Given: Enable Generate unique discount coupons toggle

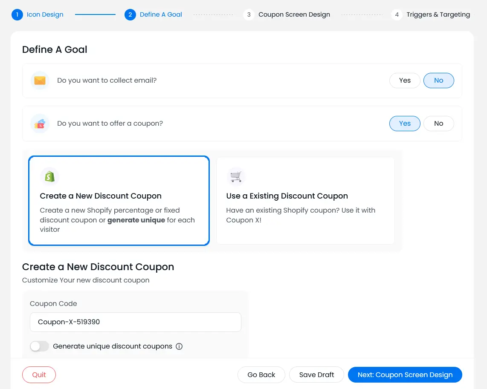Looking at the screenshot, I should [x=40, y=346].
